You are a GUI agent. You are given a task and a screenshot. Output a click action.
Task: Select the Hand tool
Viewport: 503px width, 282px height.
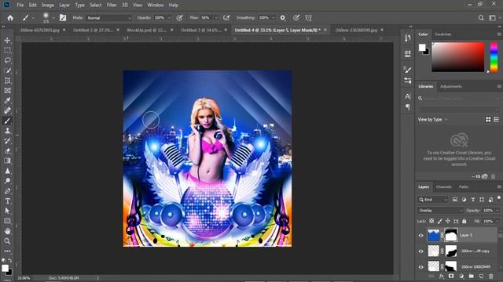coord(7,231)
